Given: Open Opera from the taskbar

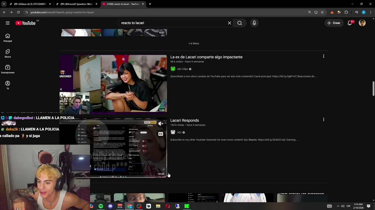Looking at the screenshot, I should (168, 206).
